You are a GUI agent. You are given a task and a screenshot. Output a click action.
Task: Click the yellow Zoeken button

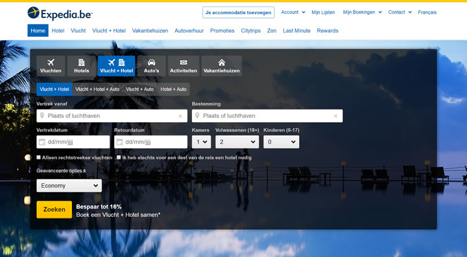pyautogui.click(x=54, y=210)
